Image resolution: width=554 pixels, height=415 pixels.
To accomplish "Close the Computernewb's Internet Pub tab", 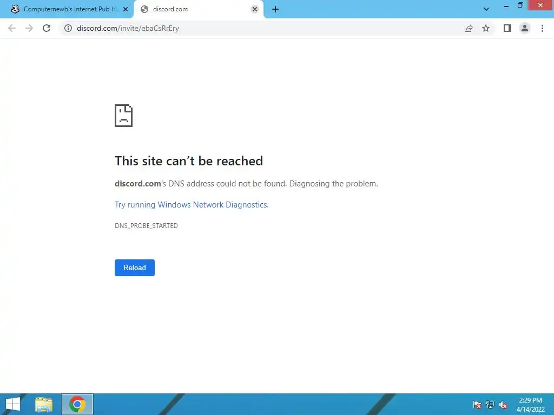I will [x=126, y=9].
